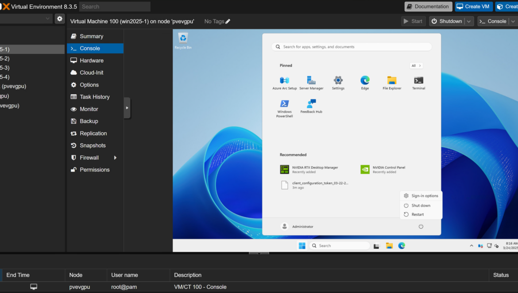The width and height of the screenshot is (518, 293).
Task: Open the Console button dropdown arrow
Action: pos(513,21)
